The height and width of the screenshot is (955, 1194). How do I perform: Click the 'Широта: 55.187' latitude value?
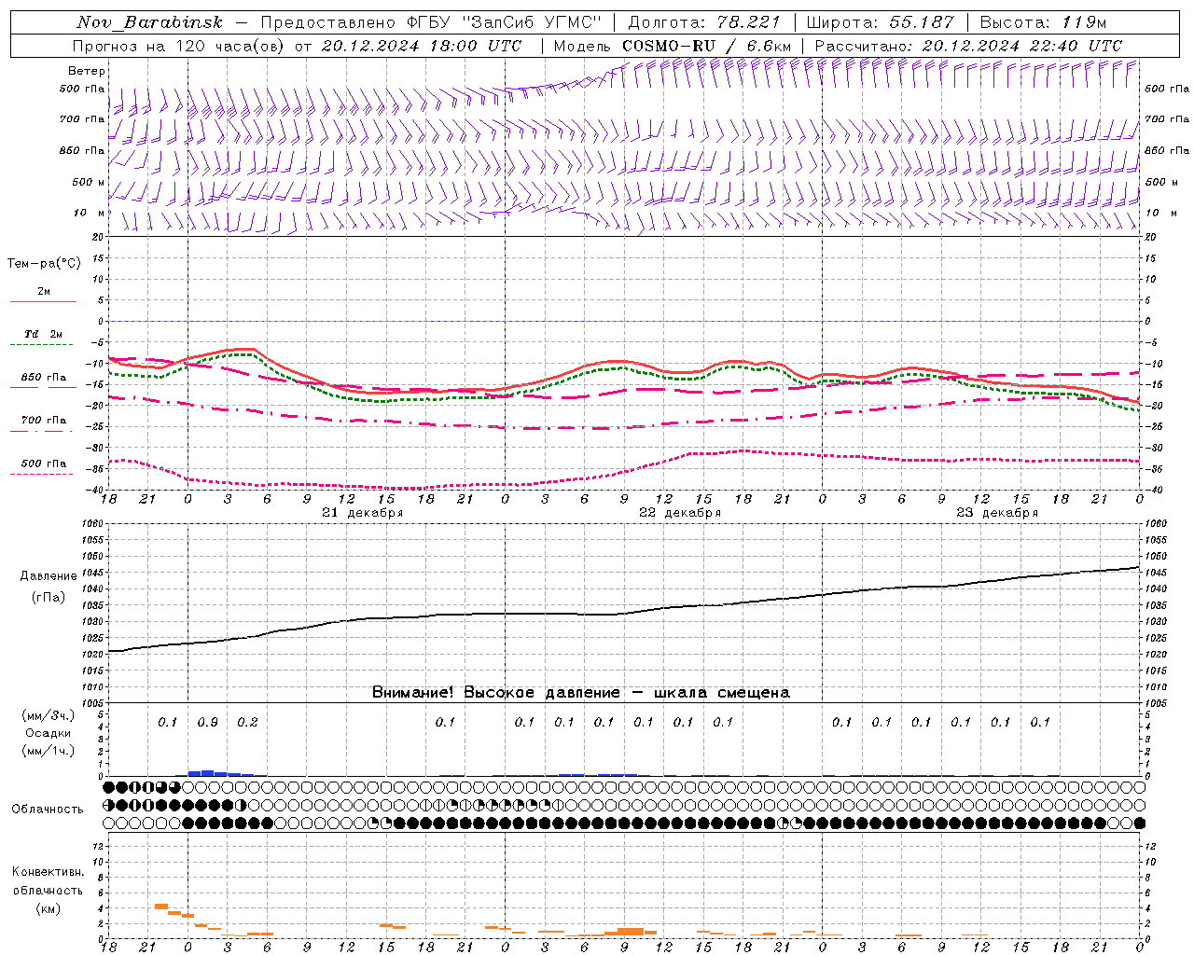coord(881,22)
